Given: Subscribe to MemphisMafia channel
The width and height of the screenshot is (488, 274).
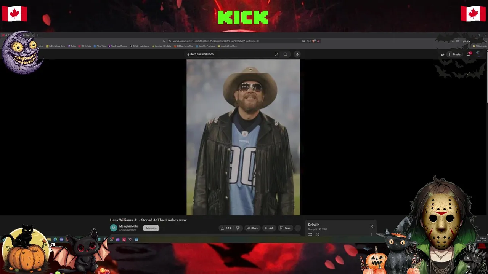Looking at the screenshot, I should point(151,228).
